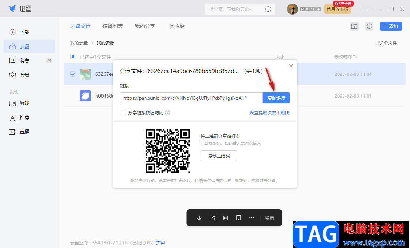
Task: Go to 我的云盘 breadcrumb
Action: (x=79, y=43)
